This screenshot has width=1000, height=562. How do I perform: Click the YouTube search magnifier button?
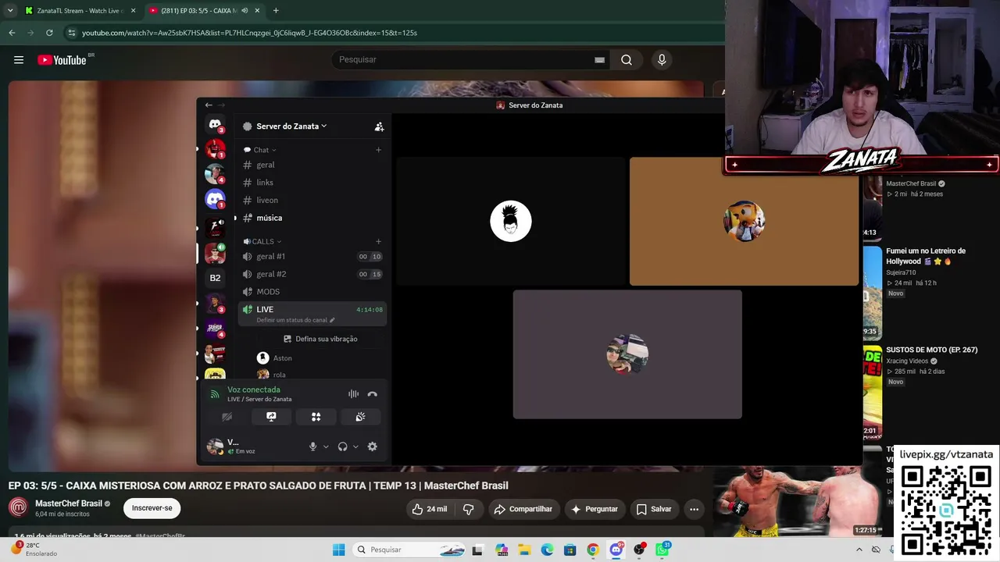[627, 60]
